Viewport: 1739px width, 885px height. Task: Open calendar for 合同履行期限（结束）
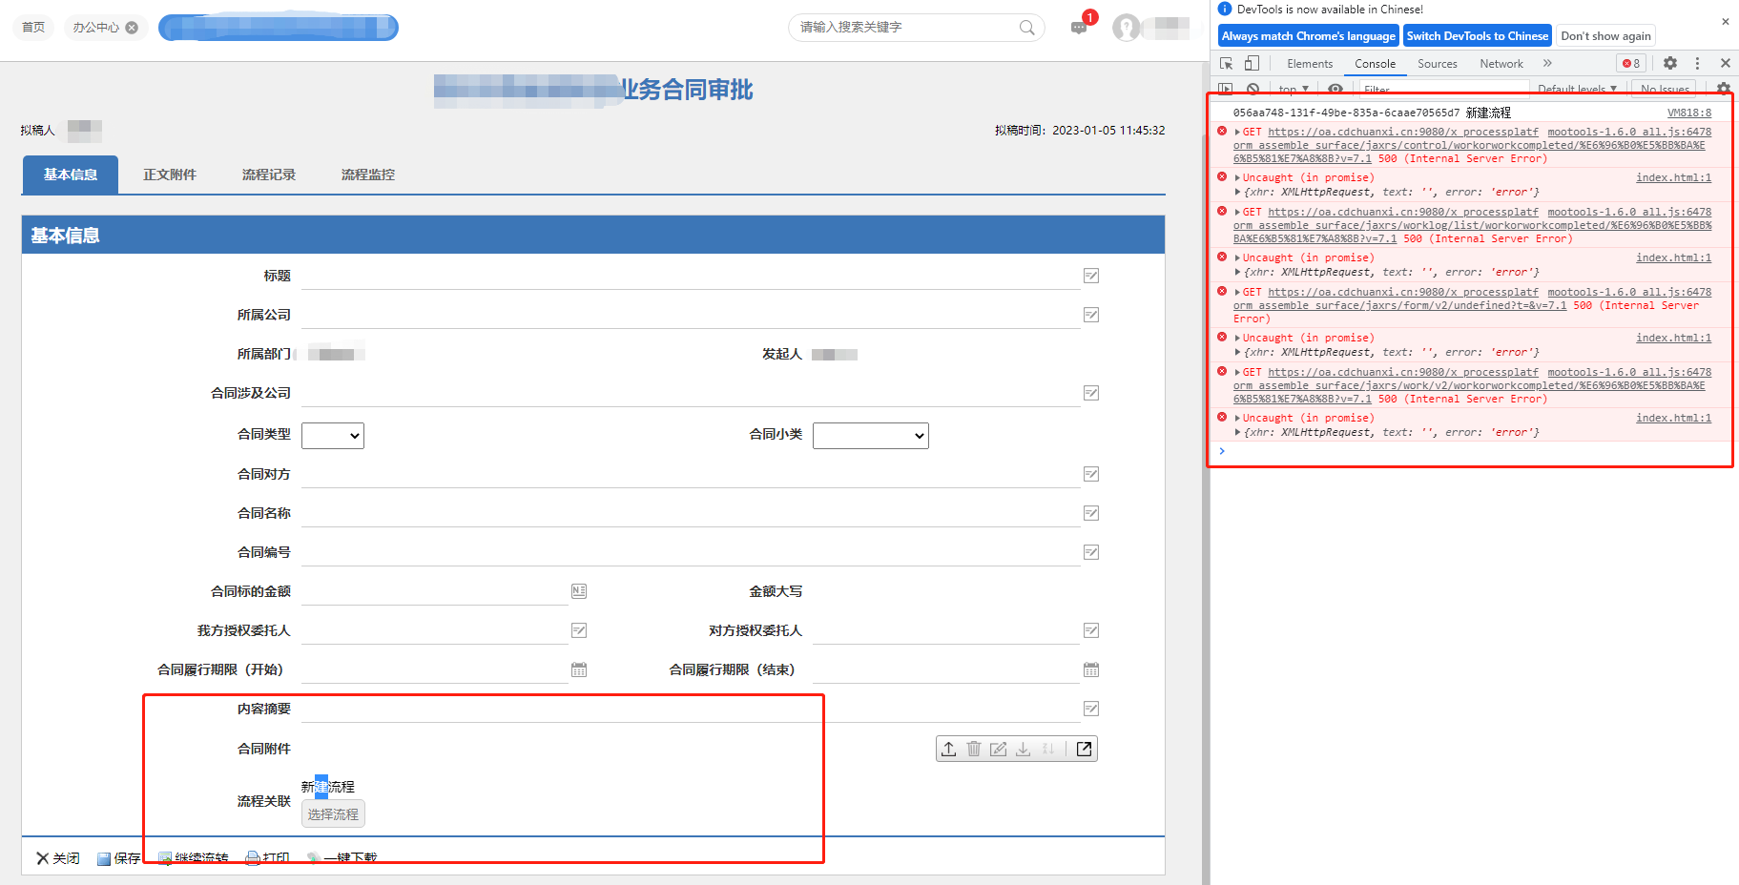tap(1091, 669)
